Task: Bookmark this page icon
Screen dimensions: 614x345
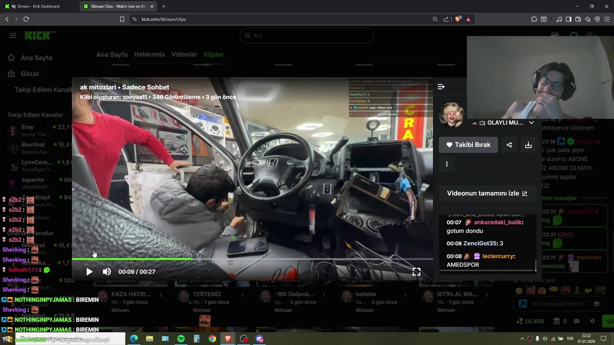Action: (122, 19)
